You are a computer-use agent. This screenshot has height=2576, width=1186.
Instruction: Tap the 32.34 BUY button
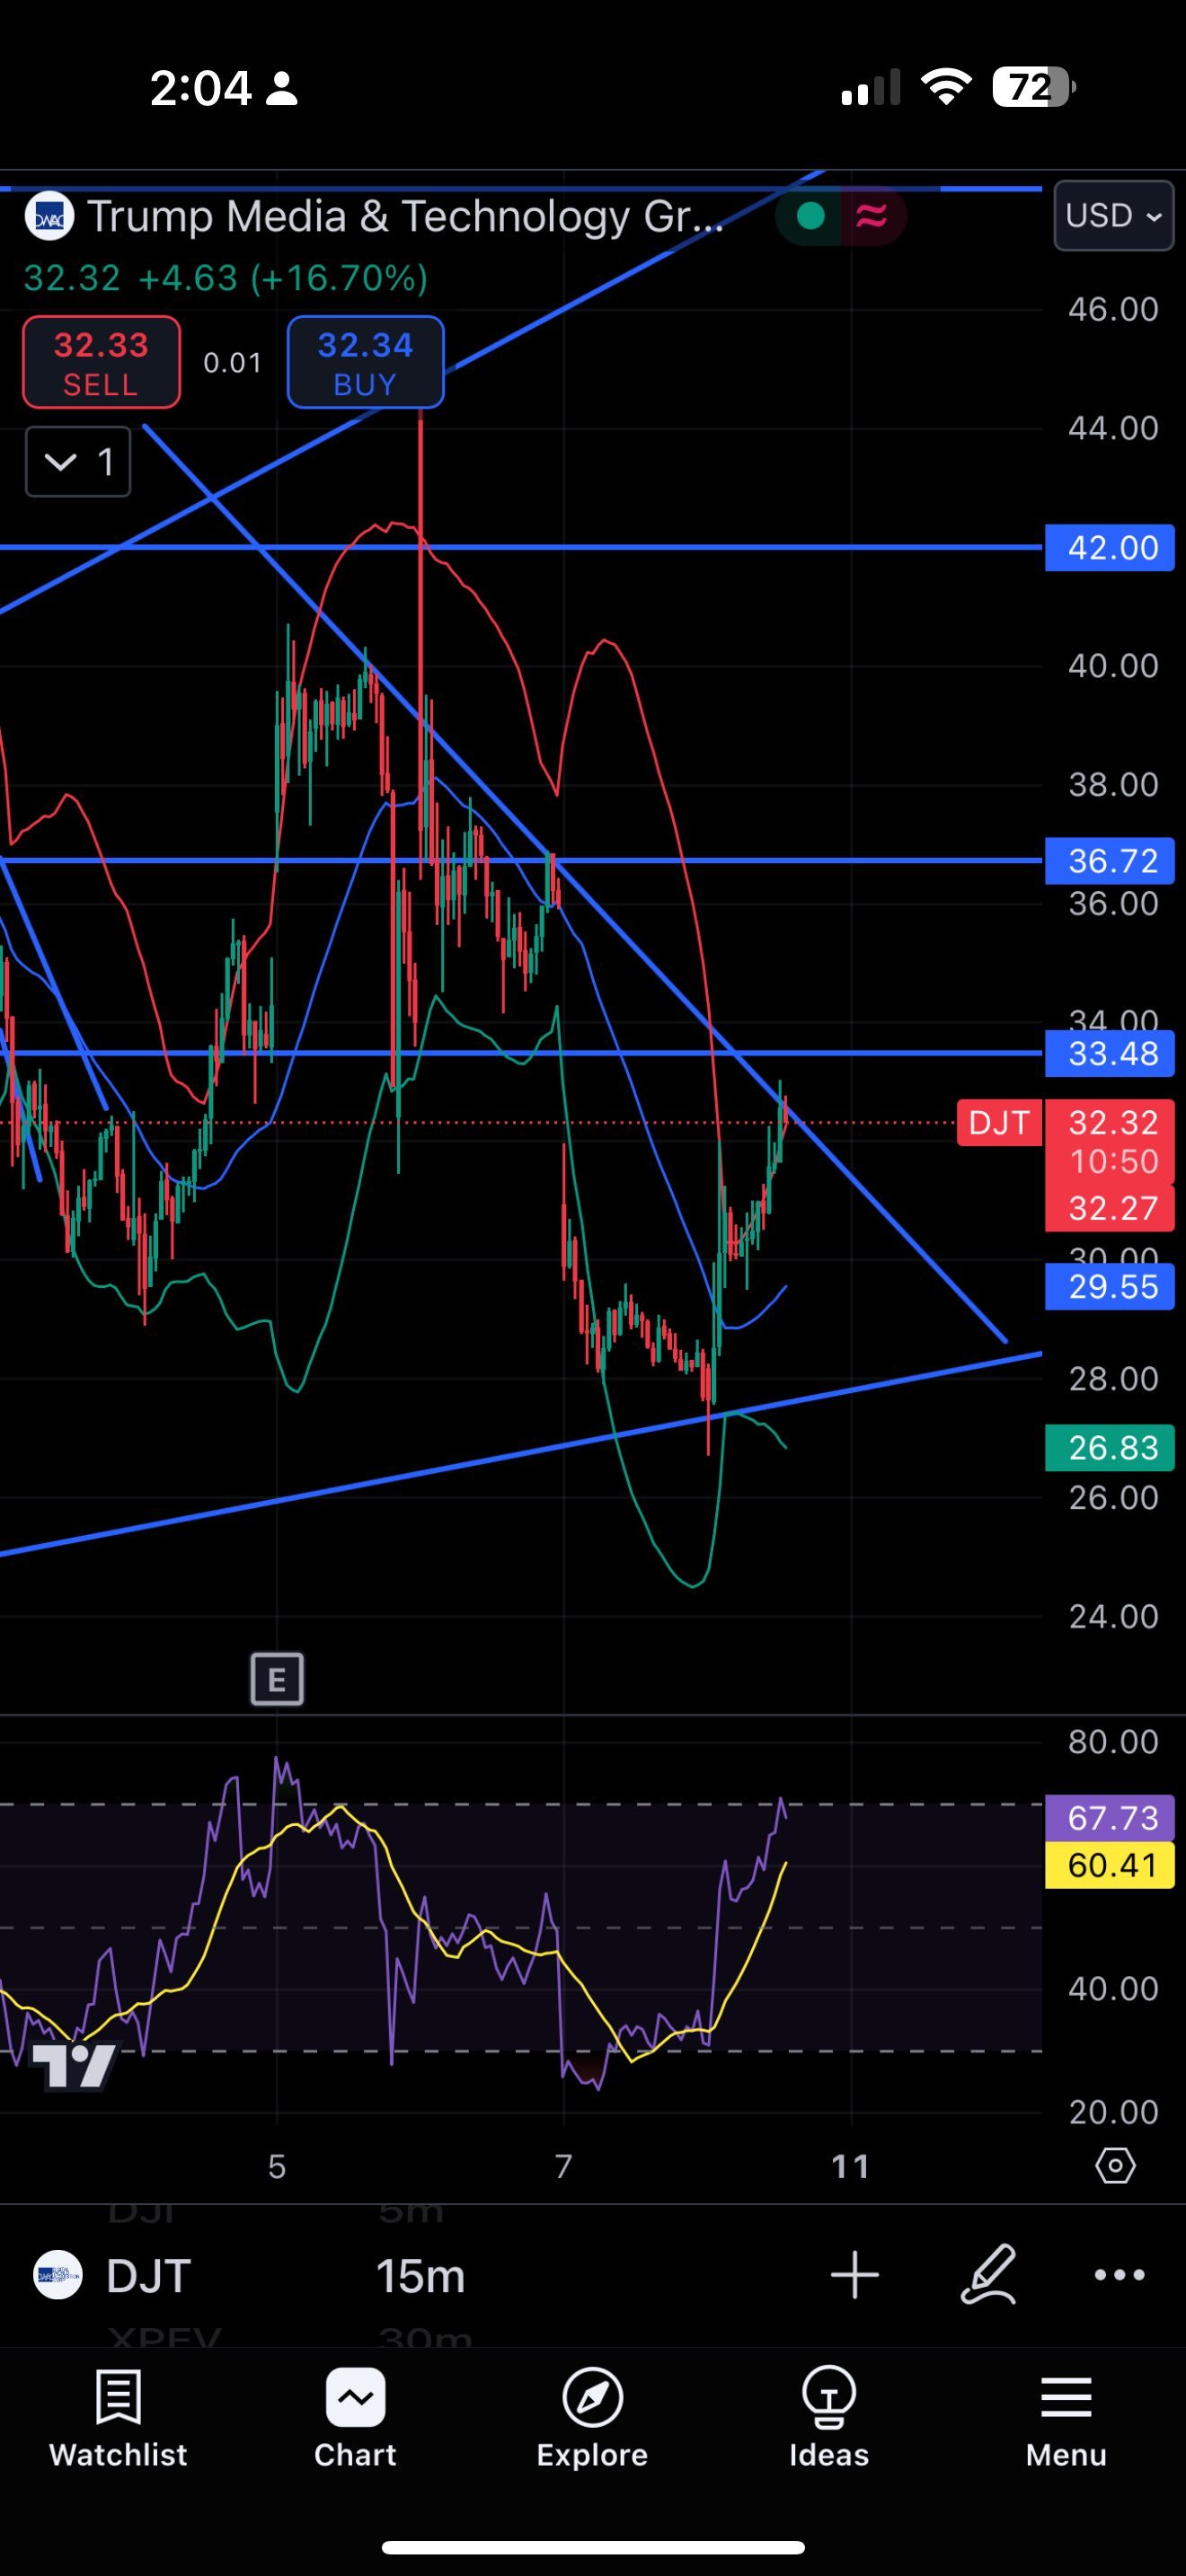point(365,362)
